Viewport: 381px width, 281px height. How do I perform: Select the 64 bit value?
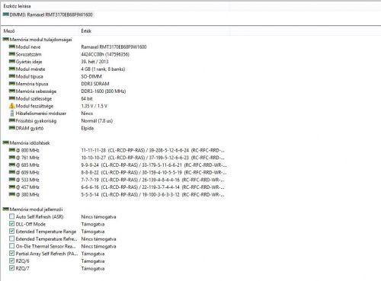coord(87,98)
